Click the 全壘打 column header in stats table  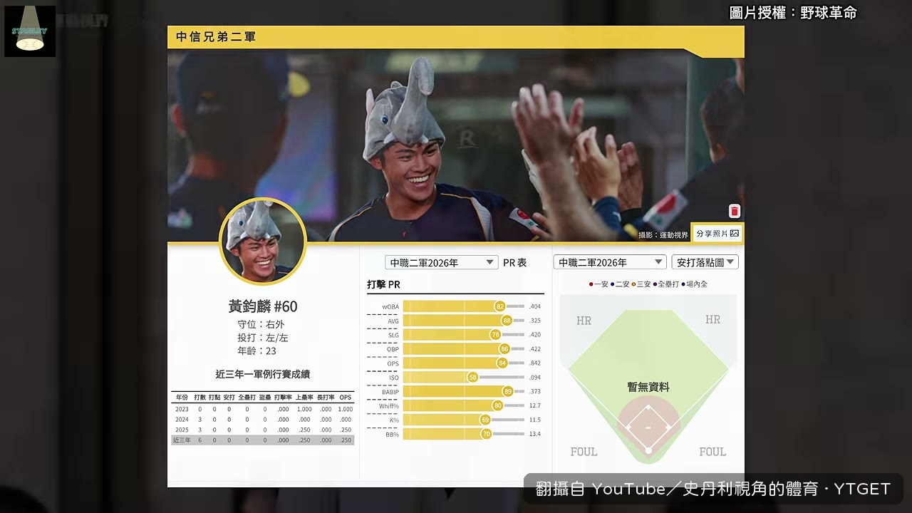[x=247, y=398]
